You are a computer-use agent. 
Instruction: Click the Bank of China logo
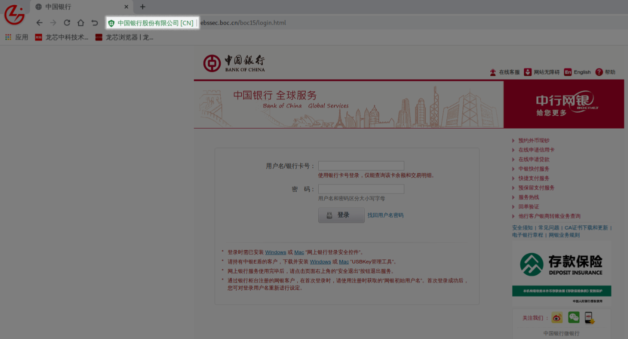coord(234,63)
